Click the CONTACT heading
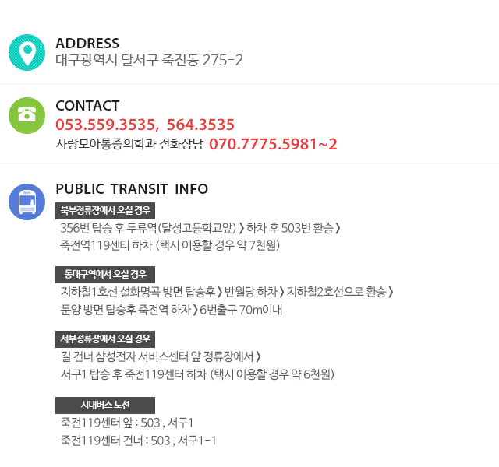The width and height of the screenshot is (499, 467). [87, 106]
